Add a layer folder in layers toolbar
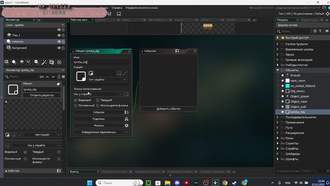The image size is (330, 186). pyautogui.click(x=52, y=62)
